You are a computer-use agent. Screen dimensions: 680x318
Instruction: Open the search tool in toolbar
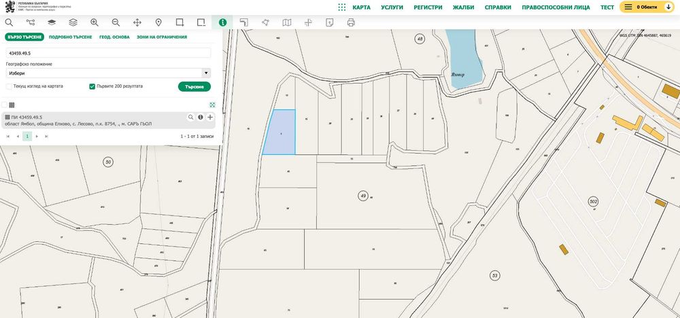(9, 22)
